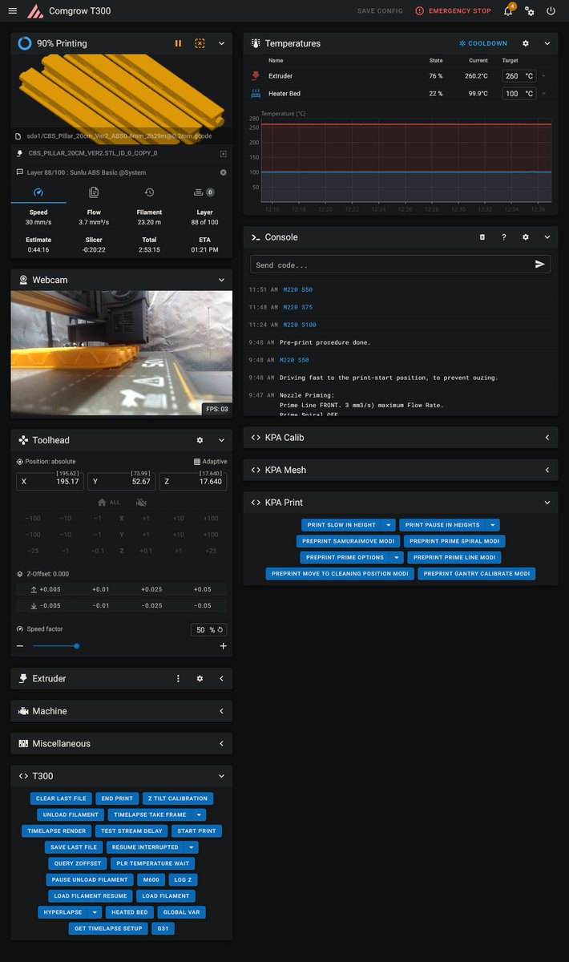Expand the KPA Calib panel
The width and height of the screenshot is (569, 962).
point(547,438)
